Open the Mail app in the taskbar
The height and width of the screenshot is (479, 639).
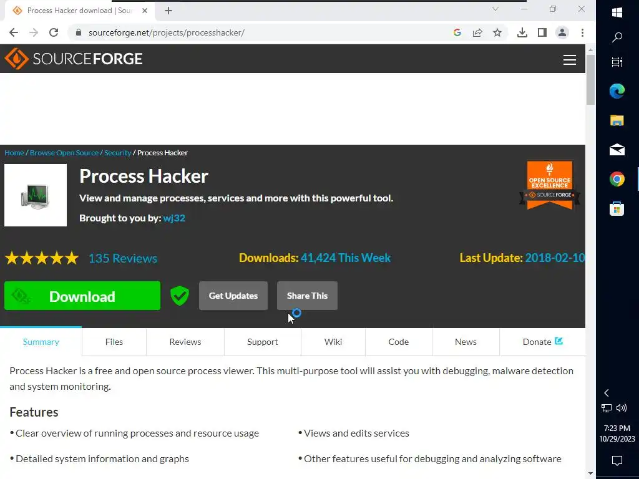pyautogui.click(x=617, y=150)
